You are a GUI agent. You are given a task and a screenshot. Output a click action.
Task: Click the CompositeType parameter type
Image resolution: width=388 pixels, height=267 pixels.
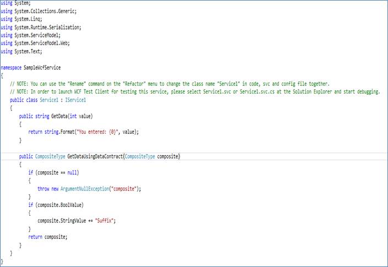coord(140,156)
